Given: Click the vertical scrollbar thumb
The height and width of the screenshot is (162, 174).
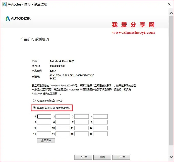Looking at the screenshot, I should pyautogui.click(x=171, y=81).
